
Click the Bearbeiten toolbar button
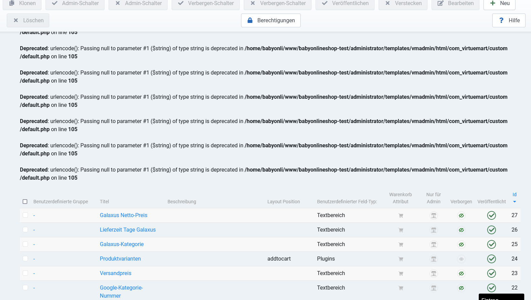[x=455, y=3]
